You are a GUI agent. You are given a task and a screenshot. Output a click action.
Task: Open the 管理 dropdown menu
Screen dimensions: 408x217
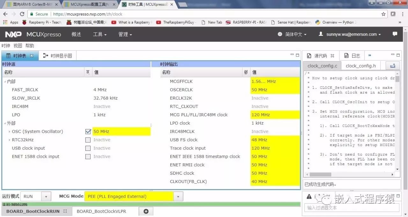coord(125,34)
